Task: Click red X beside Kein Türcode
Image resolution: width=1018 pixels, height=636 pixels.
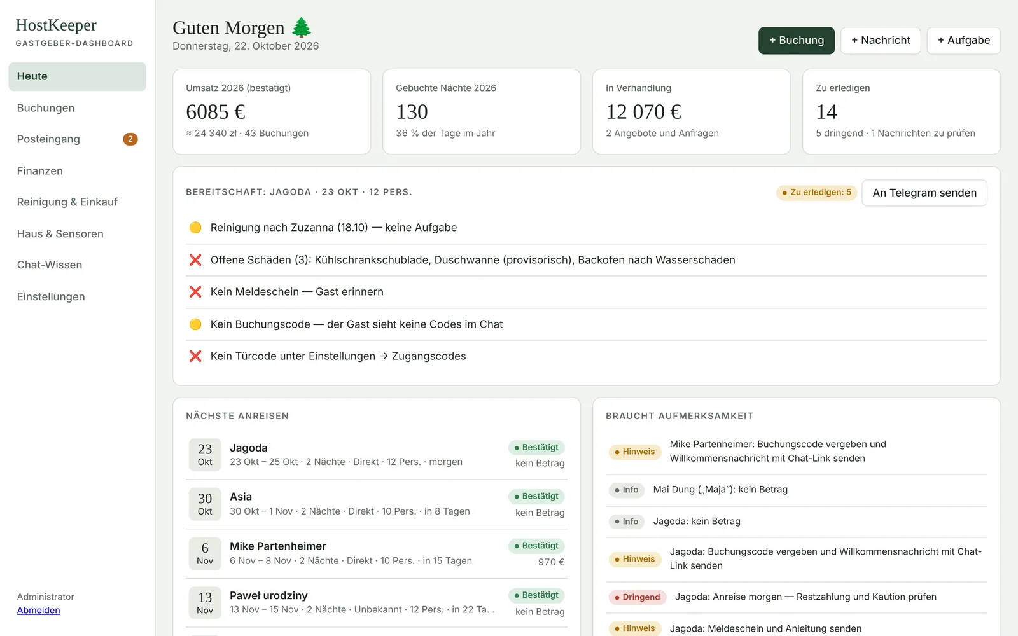Action: pyautogui.click(x=195, y=356)
